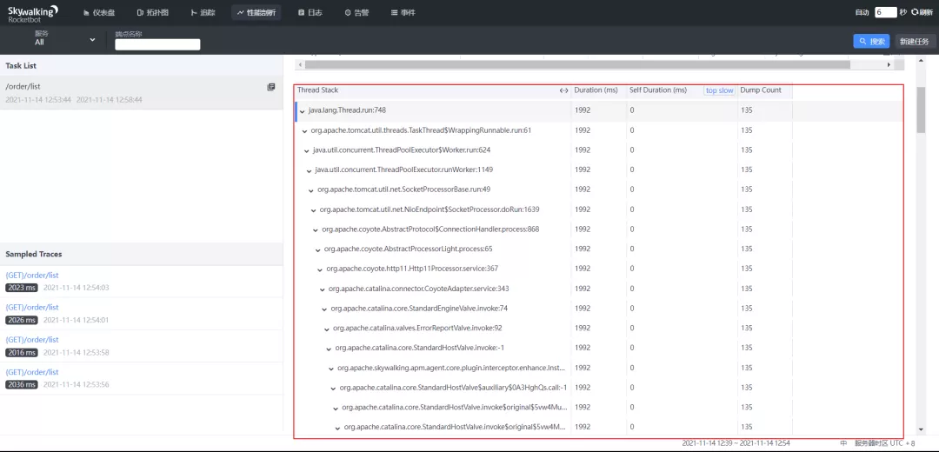Open sampled trace from 12:53:58
The image size is (939, 452).
click(x=142, y=346)
